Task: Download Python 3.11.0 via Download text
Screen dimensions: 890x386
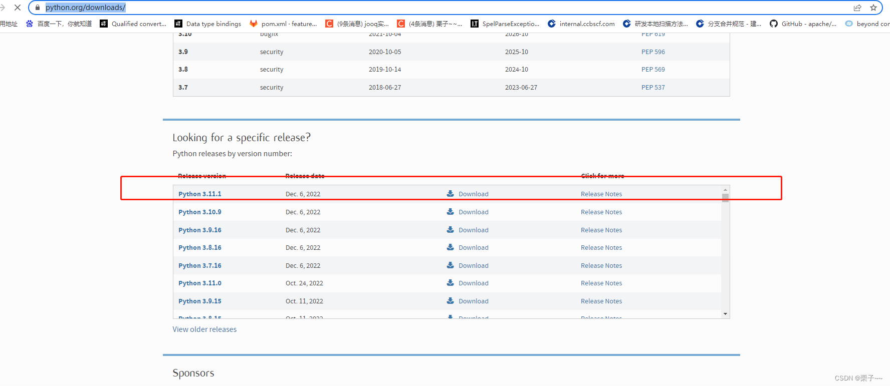Action: point(474,283)
